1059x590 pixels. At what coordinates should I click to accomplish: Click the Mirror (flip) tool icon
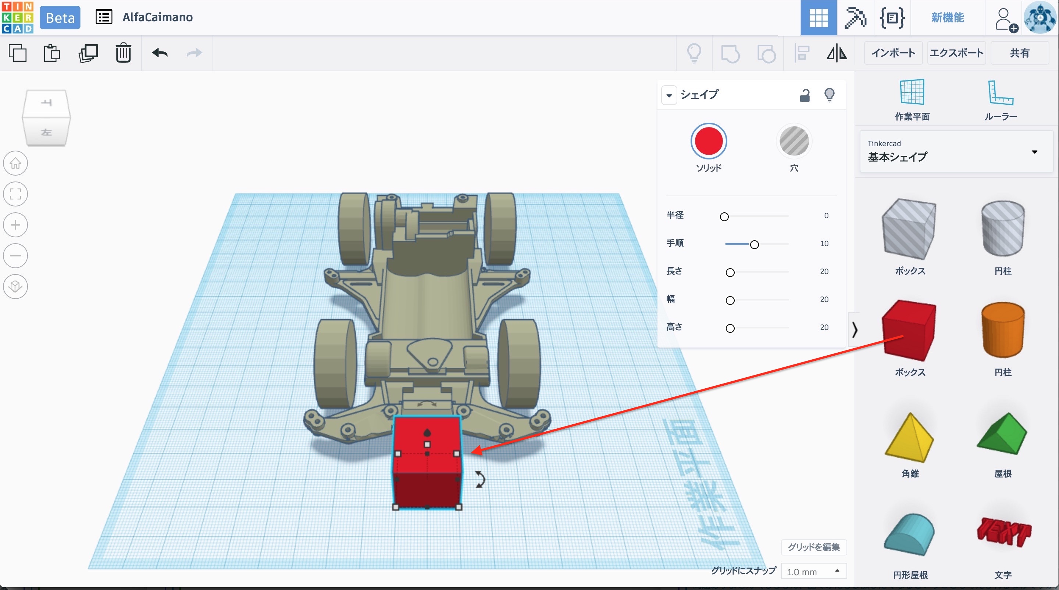(837, 53)
